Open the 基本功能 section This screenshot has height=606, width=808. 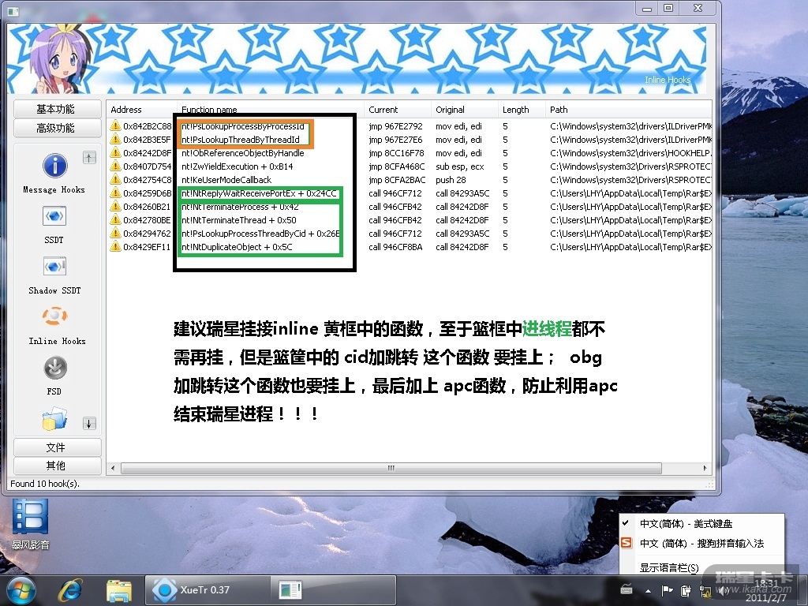coord(57,109)
